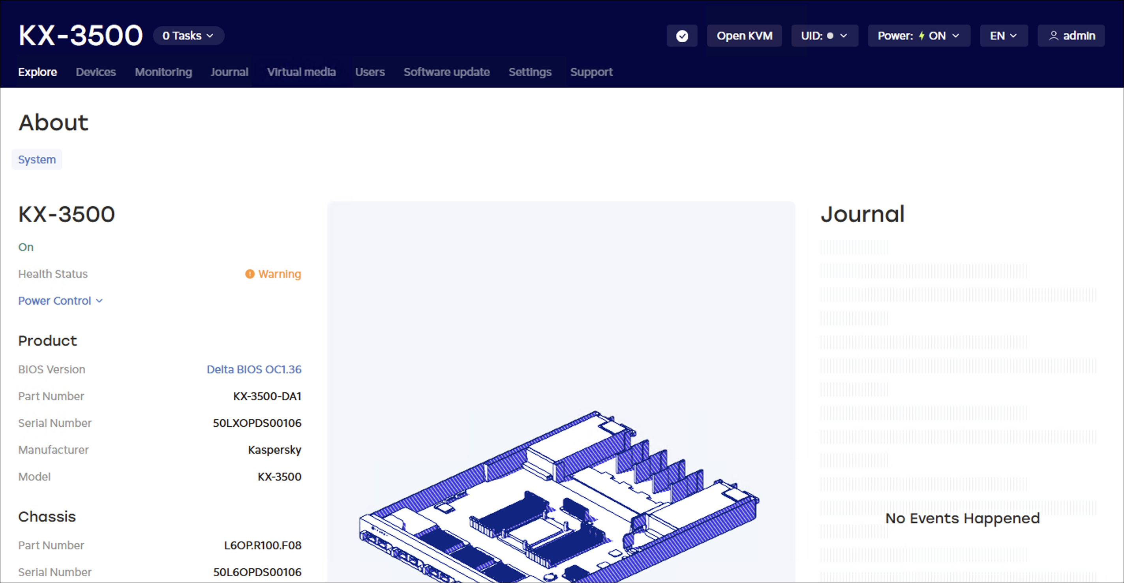Click the checkmark status icon in header
The image size is (1124, 583).
coord(682,36)
